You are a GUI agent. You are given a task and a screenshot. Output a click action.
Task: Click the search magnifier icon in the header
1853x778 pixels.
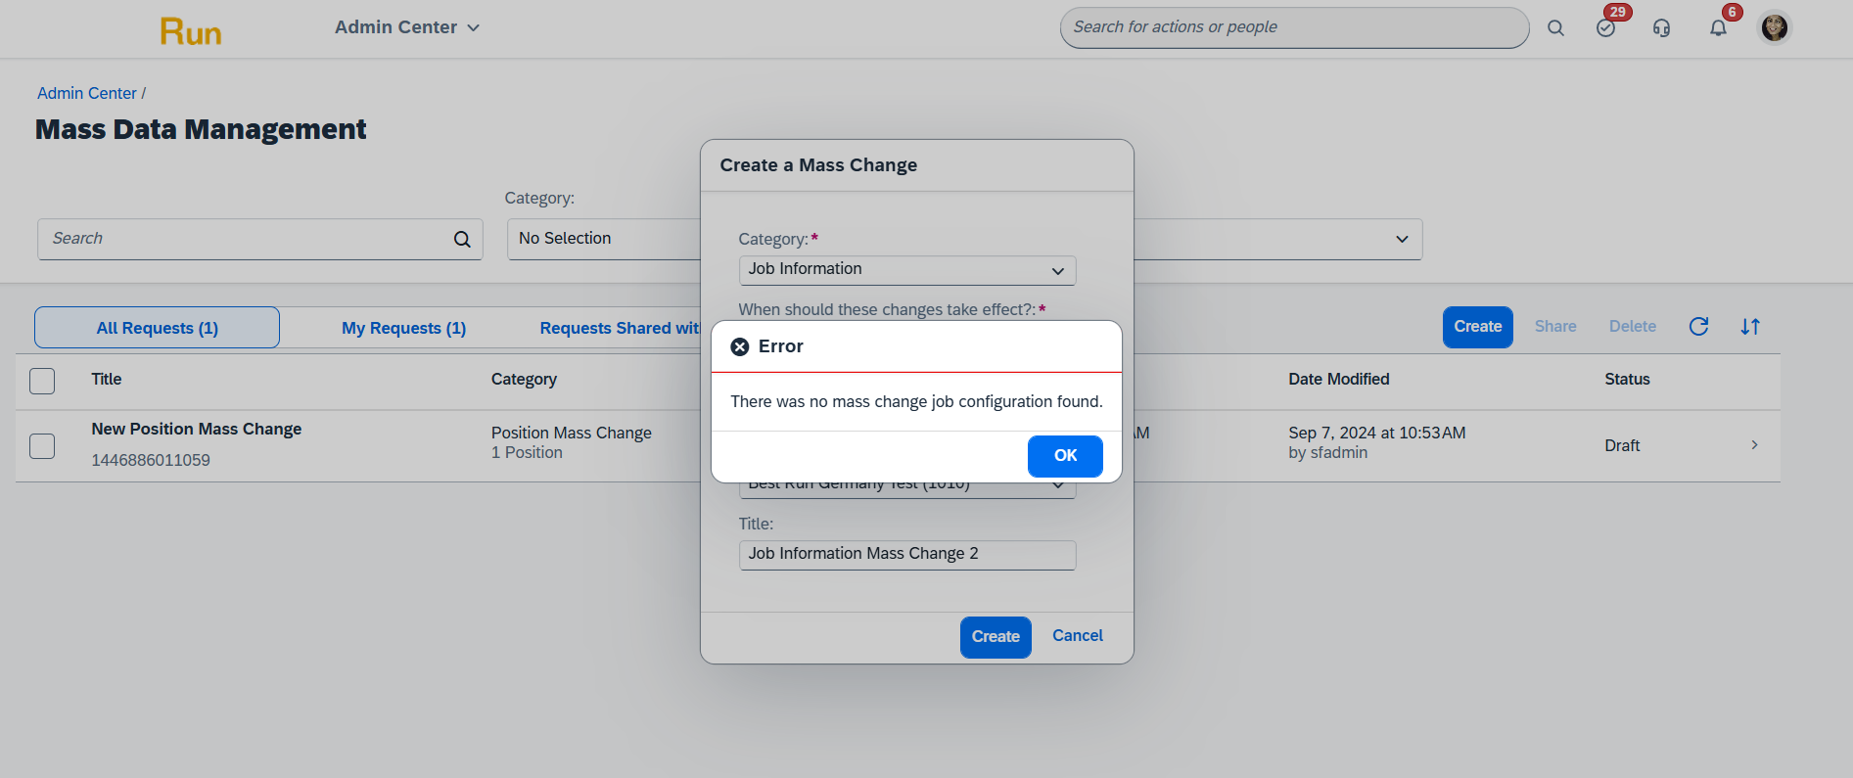pos(1555,28)
